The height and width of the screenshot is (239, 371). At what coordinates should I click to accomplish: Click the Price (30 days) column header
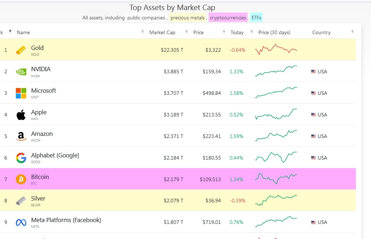274,32
